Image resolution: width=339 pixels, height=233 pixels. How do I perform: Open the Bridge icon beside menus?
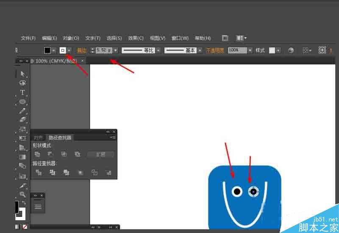click(x=225, y=38)
